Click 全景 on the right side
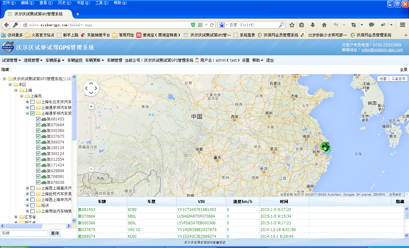The height and width of the screenshot is (248, 409). (x=404, y=69)
